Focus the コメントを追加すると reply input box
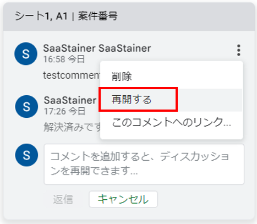 tap(144, 164)
